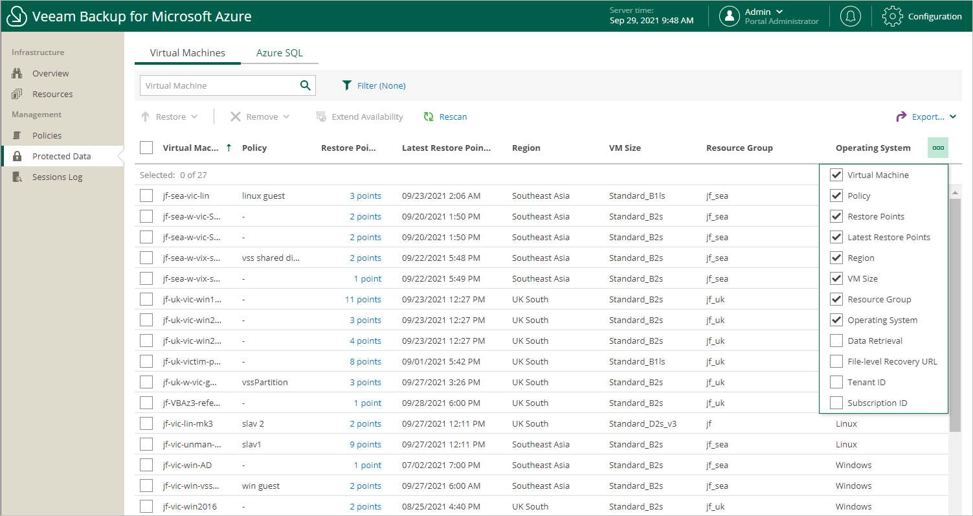Toggle select-all checkbox in table header

pyautogui.click(x=146, y=148)
